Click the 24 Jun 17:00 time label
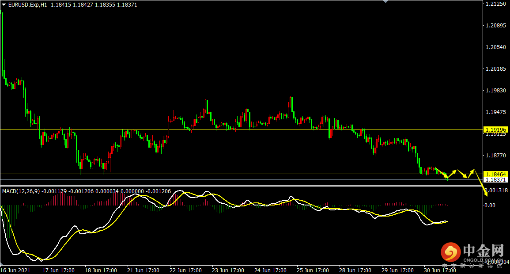 pos(270,270)
